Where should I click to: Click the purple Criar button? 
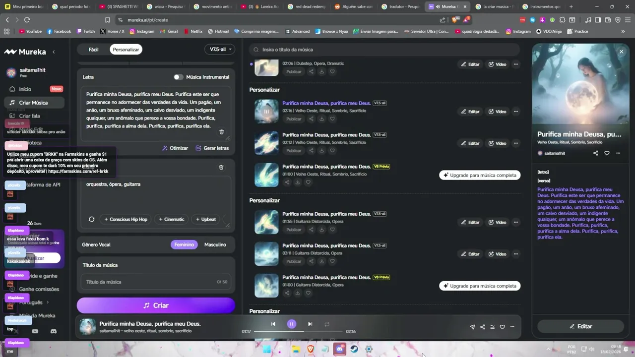coord(156,305)
